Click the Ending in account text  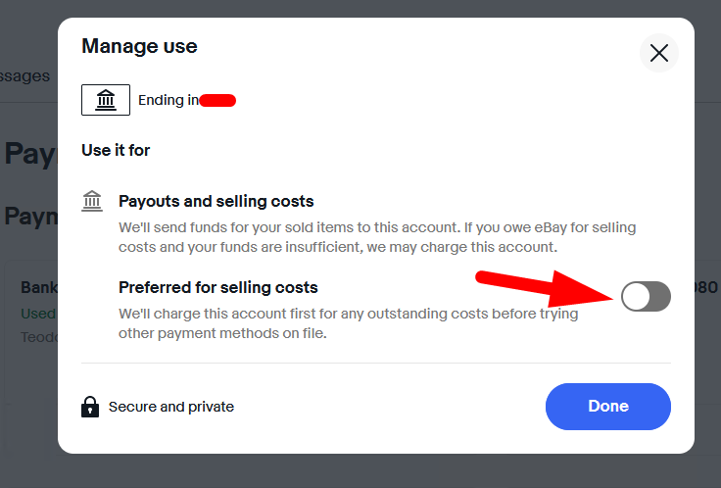click(x=168, y=100)
